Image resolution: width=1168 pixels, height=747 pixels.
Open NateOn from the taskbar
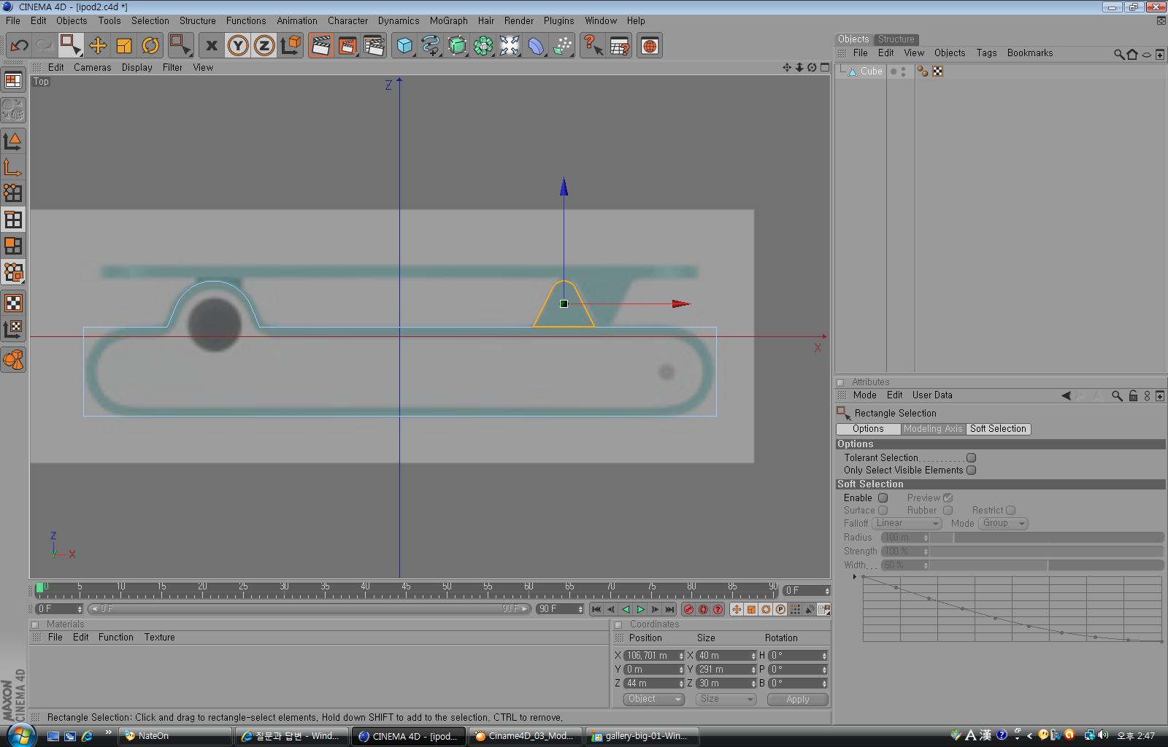tap(153, 736)
